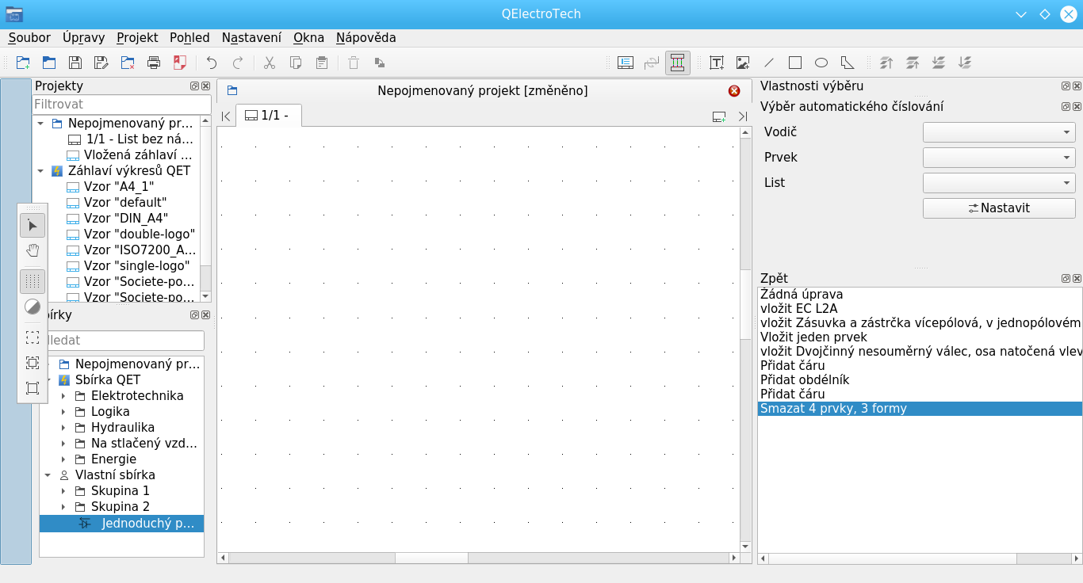Viewport: 1083px width, 583px height.
Task: Choose the ellipse drawing tool
Action: tap(821, 63)
